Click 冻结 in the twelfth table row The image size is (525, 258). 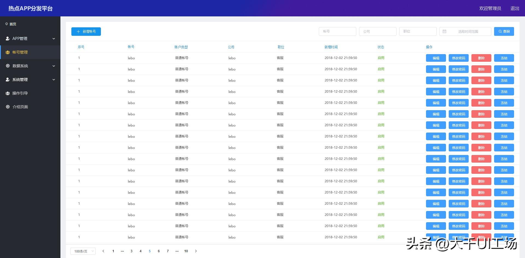(x=504, y=181)
